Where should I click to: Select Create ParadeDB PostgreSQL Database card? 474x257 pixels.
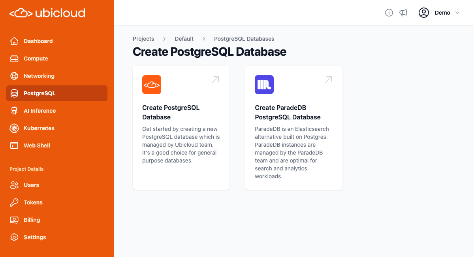(x=294, y=127)
